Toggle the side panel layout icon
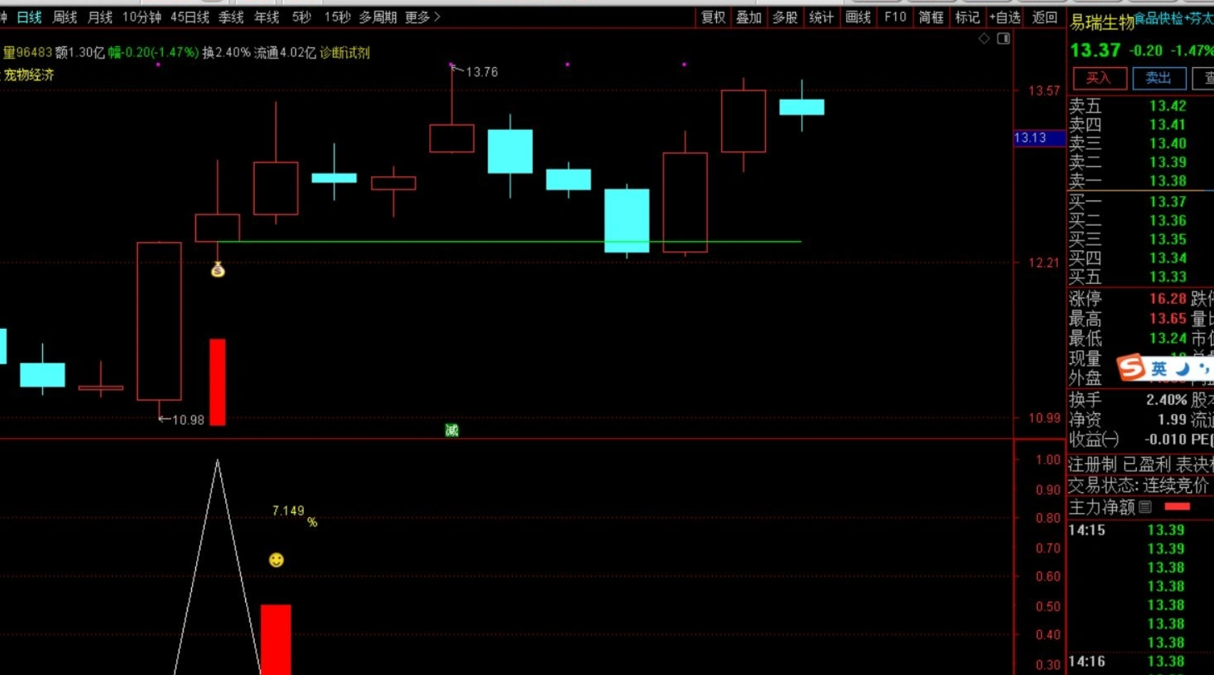 click(x=1004, y=39)
